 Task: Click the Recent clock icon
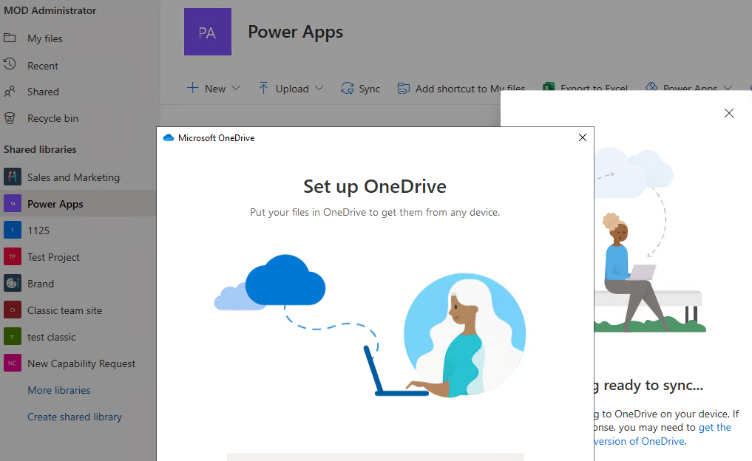click(x=10, y=64)
